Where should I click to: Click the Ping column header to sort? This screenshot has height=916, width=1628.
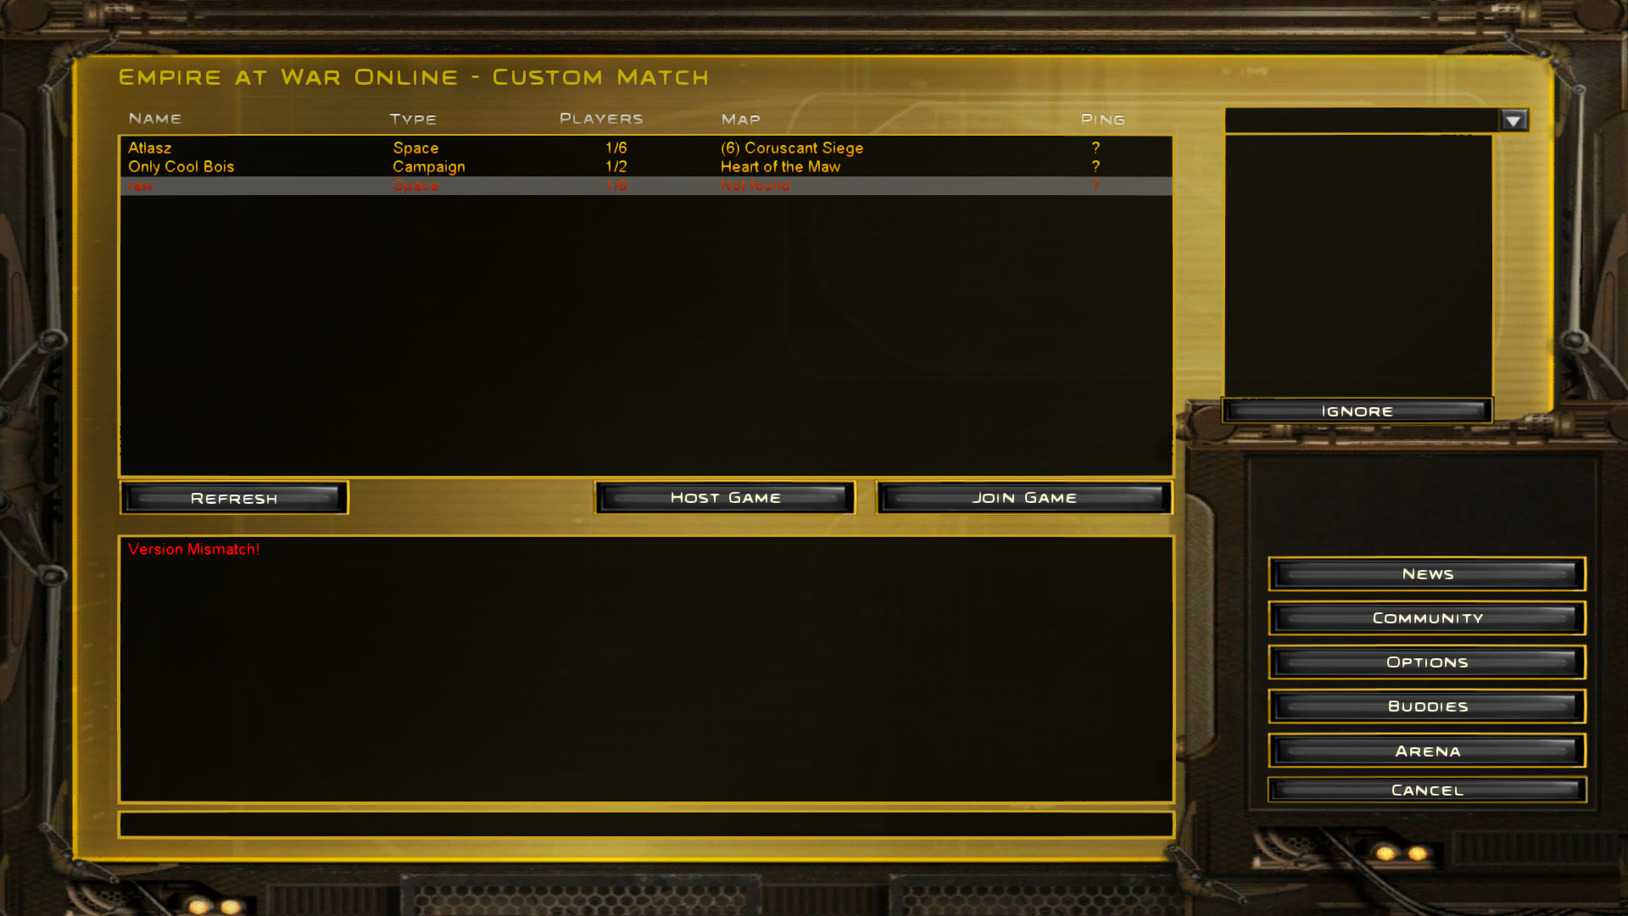(x=1102, y=117)
